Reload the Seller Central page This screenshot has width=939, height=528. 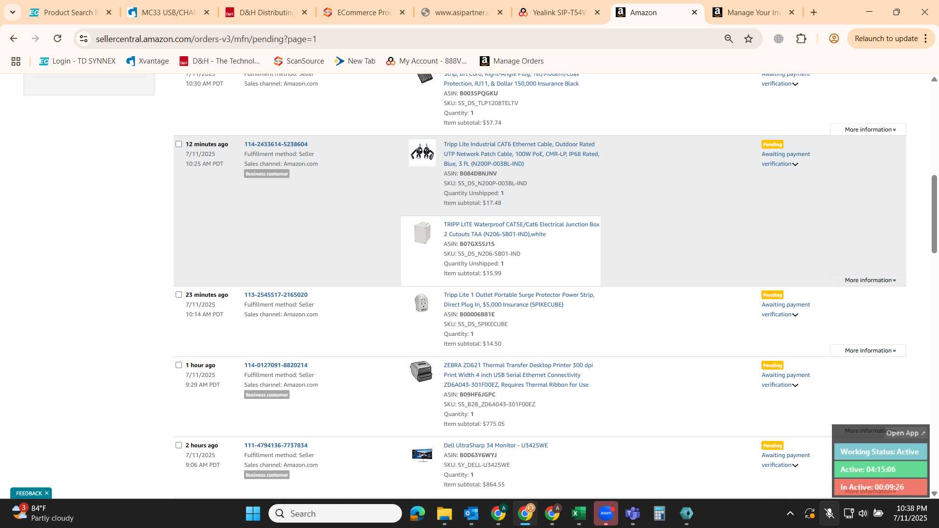tap(58, 39)
